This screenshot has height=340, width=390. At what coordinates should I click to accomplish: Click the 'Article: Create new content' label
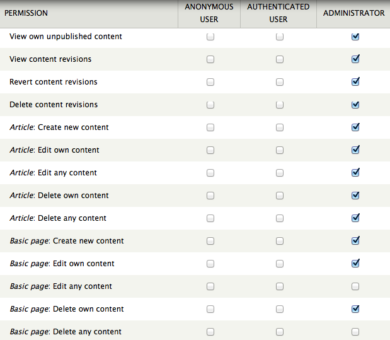click(x=59, y=127)
